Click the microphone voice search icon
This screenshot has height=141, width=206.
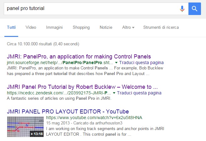pos(182,8)
